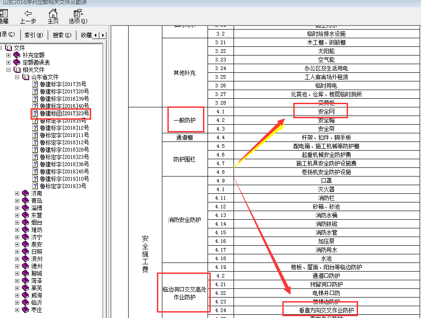Click the 滨州 book icon
The width and height of the screenshot is (421, 318).
(x=26, y=259)
